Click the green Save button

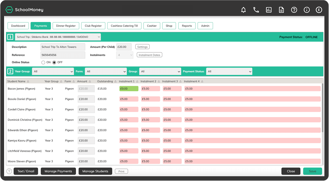313,171
